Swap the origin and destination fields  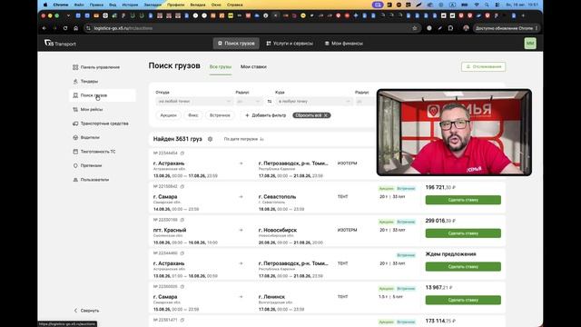coord(270,101)
